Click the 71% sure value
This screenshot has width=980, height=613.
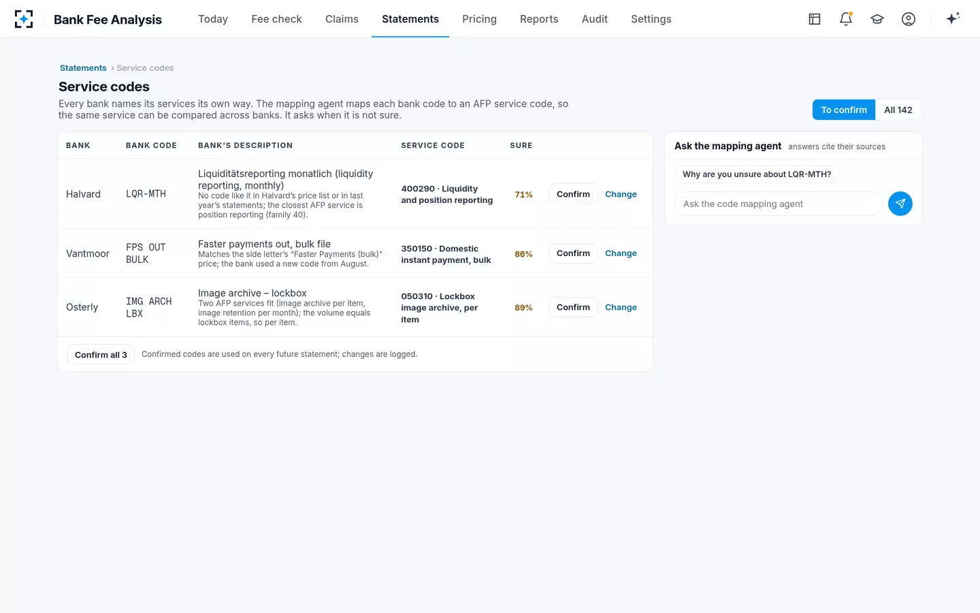523,195
